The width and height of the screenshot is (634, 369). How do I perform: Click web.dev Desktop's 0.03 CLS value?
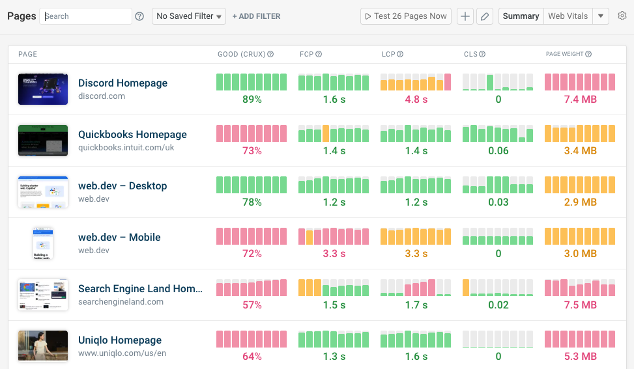[x=498, y=202]
